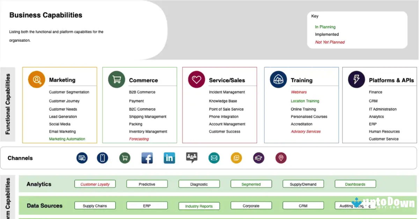Click the graduation cap channel icon

259,158
